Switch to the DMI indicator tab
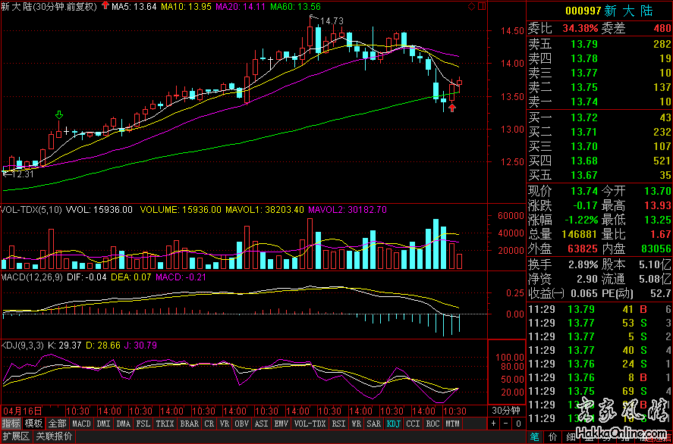 point(103,424)
